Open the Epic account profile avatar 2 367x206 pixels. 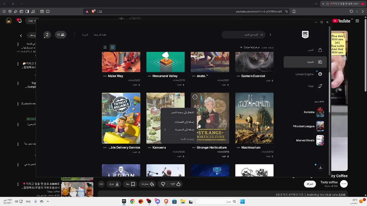(x=47, y=35)
